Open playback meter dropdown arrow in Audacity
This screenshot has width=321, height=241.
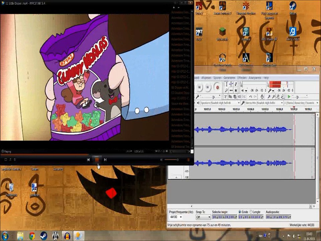[246, 91]
